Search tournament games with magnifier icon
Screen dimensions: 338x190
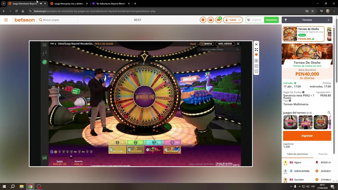tap(329, 113)
